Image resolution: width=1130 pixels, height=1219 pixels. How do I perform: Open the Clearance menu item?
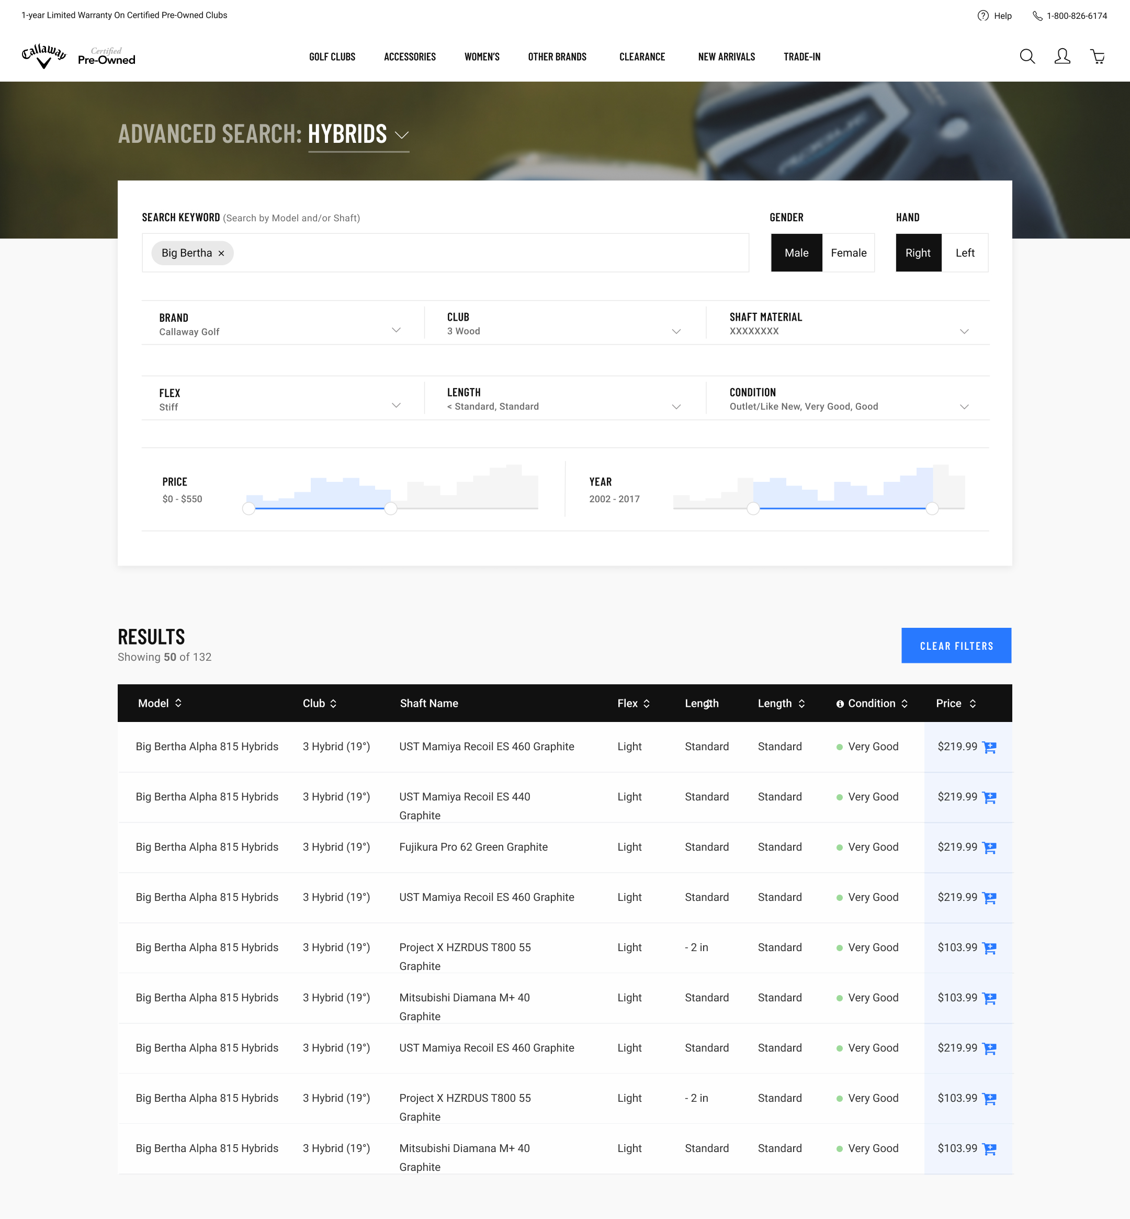(641, 57)
